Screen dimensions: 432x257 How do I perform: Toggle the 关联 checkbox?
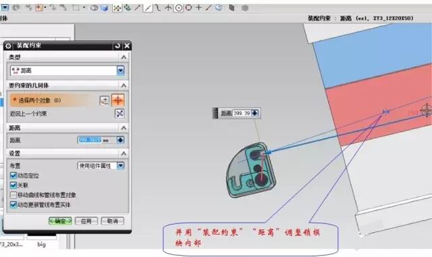point(13,185)
